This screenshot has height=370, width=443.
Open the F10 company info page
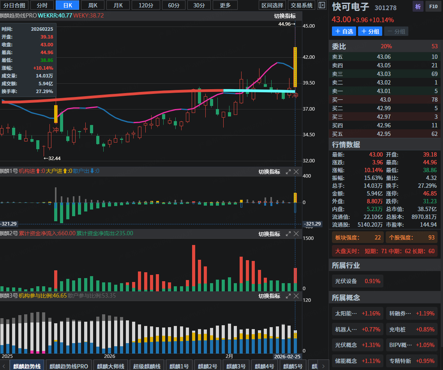coord(433,6)
